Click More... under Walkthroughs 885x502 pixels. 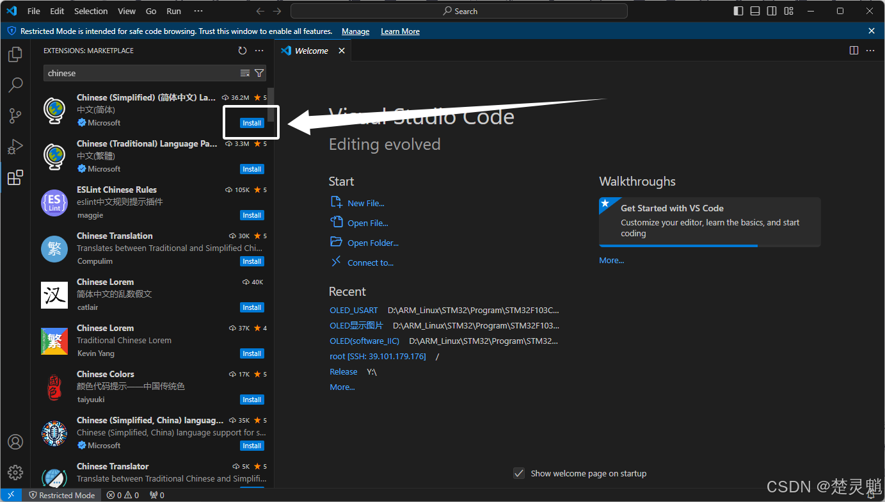pyautogui.click(x=611, y=260)
